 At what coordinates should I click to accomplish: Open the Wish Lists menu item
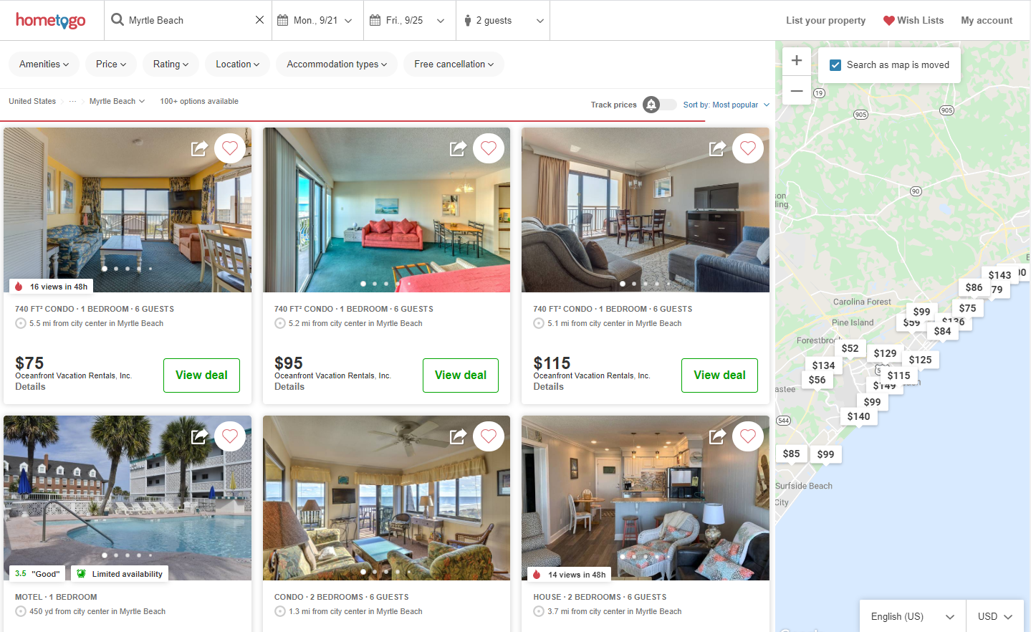pos(913,20)
